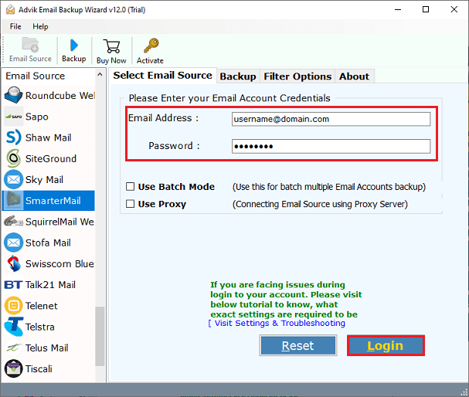Click the "Tiscali" label text
This screenshot has height=397, width=469.
point(39,369)
